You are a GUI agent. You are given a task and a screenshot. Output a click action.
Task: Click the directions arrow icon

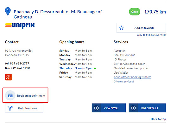pos(10,108)
